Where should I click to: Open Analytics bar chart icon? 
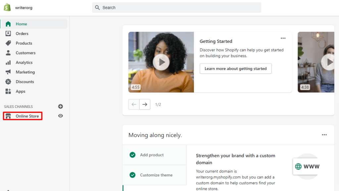[8, 62]
